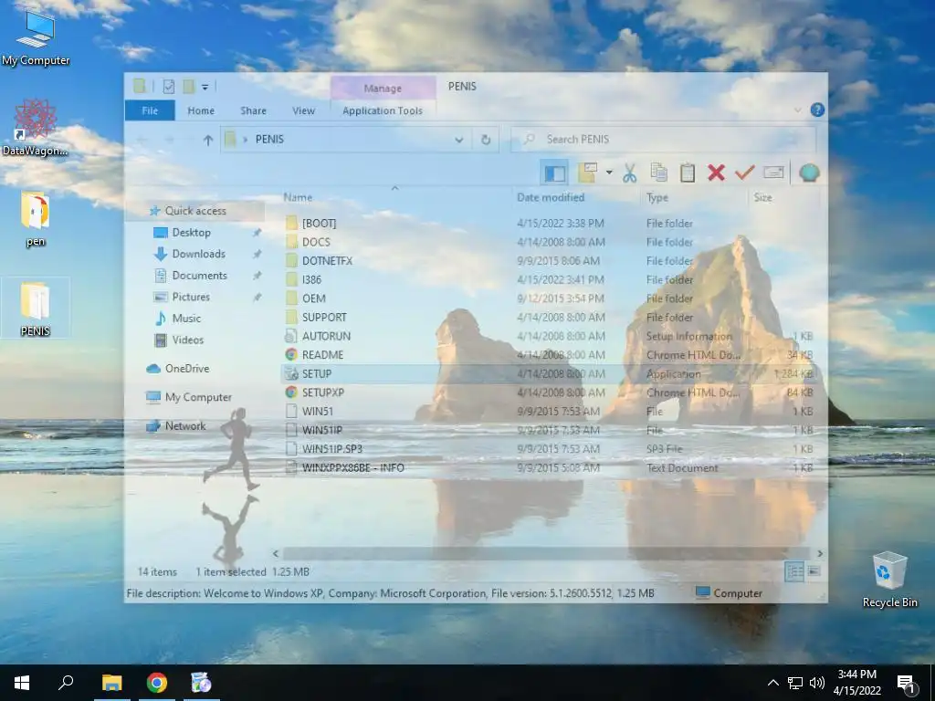Viewport: 935px width, 701px height.
Task: Open Customize Quick Access Toolbar dropdown
Action: pos(205,88)
